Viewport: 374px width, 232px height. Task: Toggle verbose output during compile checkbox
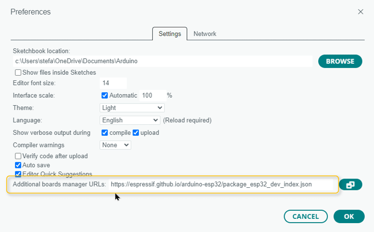pos(105,133)
